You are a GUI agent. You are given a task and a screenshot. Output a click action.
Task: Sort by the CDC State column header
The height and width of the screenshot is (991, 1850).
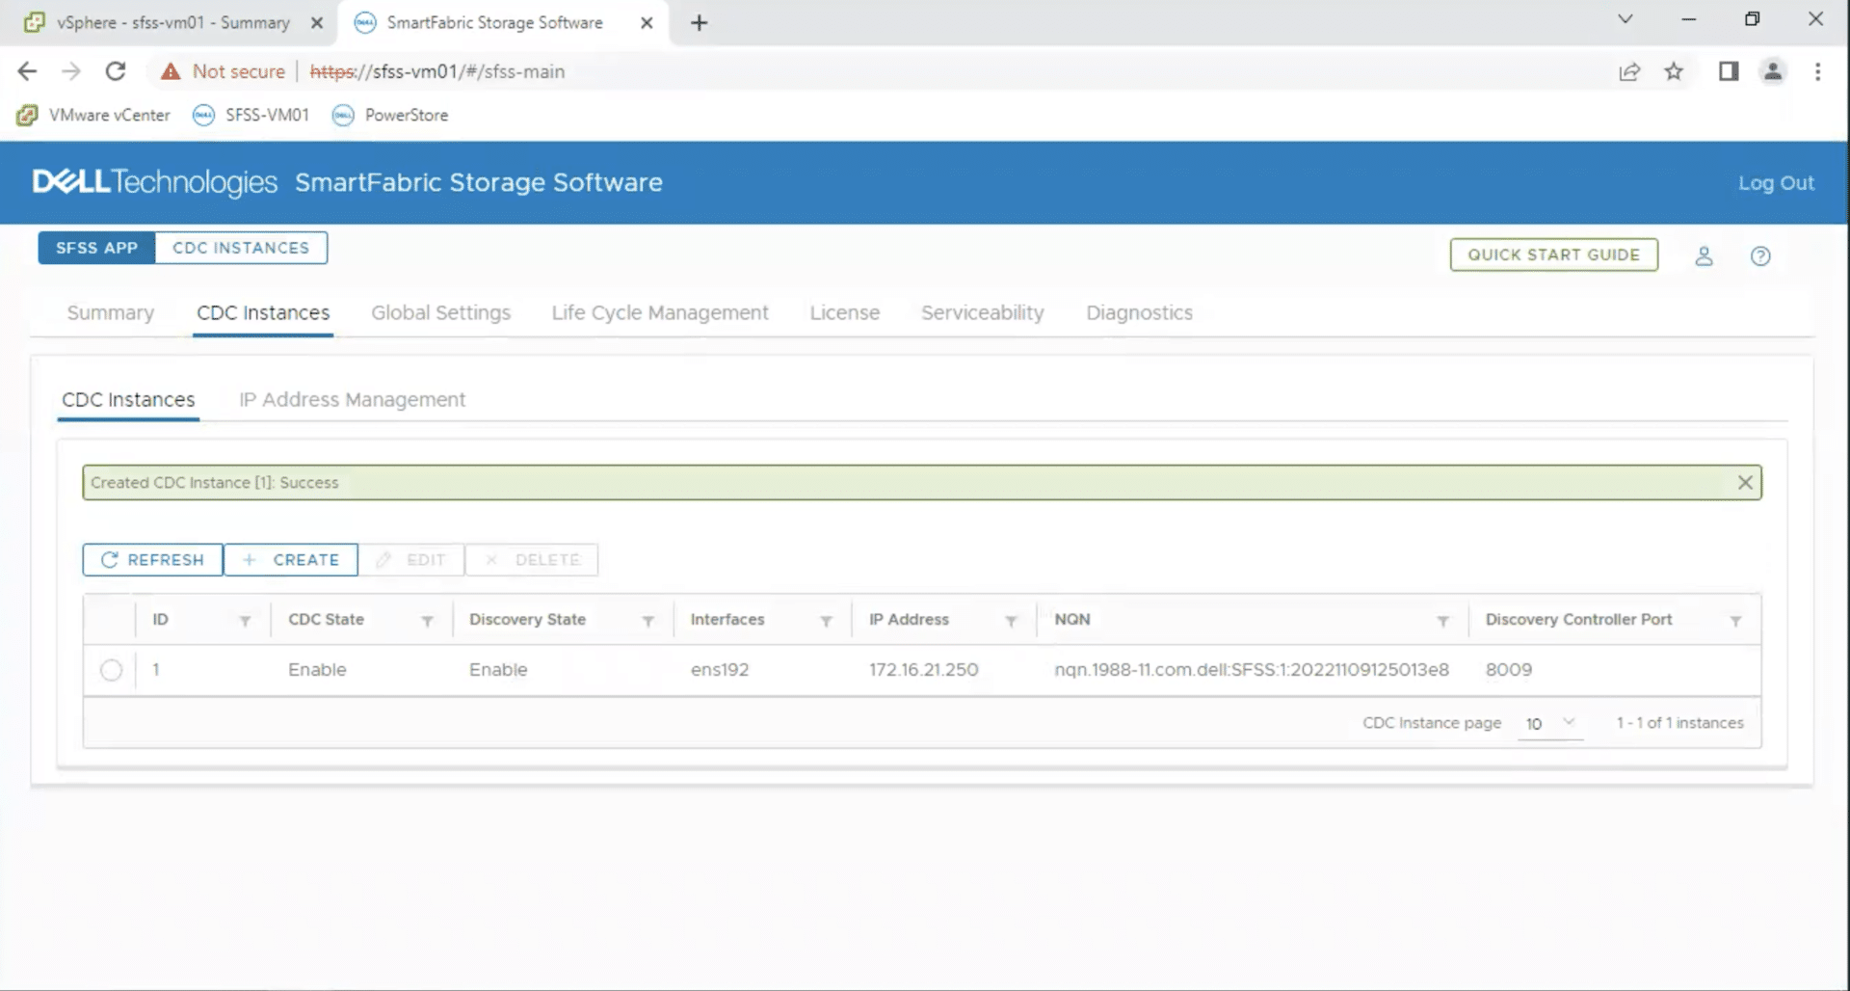pos(326,620)
